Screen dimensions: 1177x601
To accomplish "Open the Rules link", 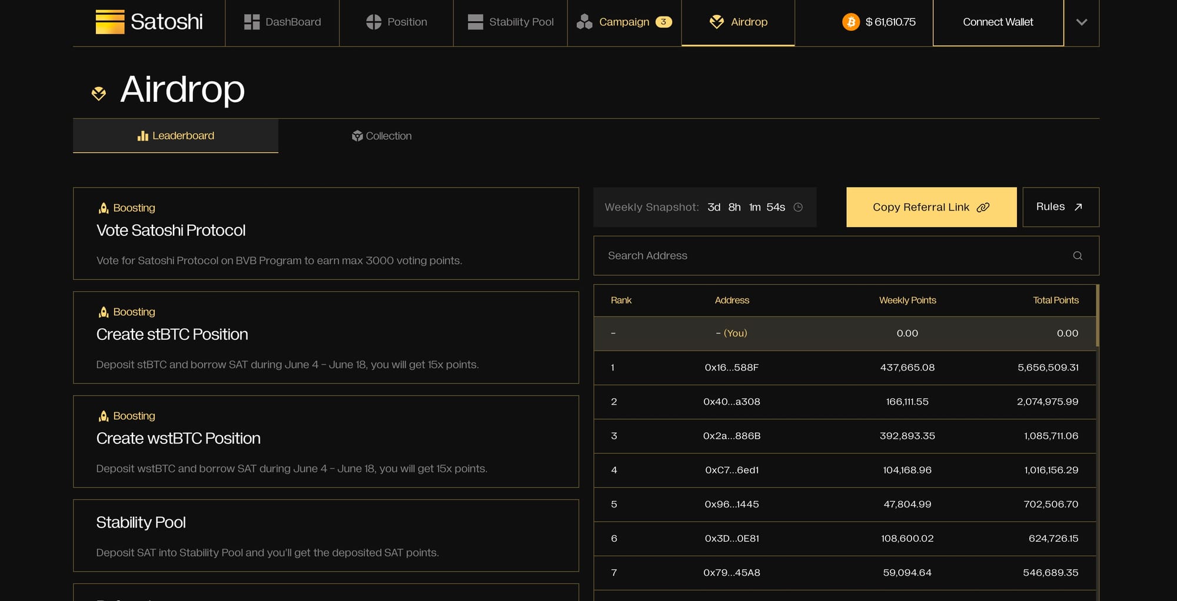I will tap(1061, 207).
